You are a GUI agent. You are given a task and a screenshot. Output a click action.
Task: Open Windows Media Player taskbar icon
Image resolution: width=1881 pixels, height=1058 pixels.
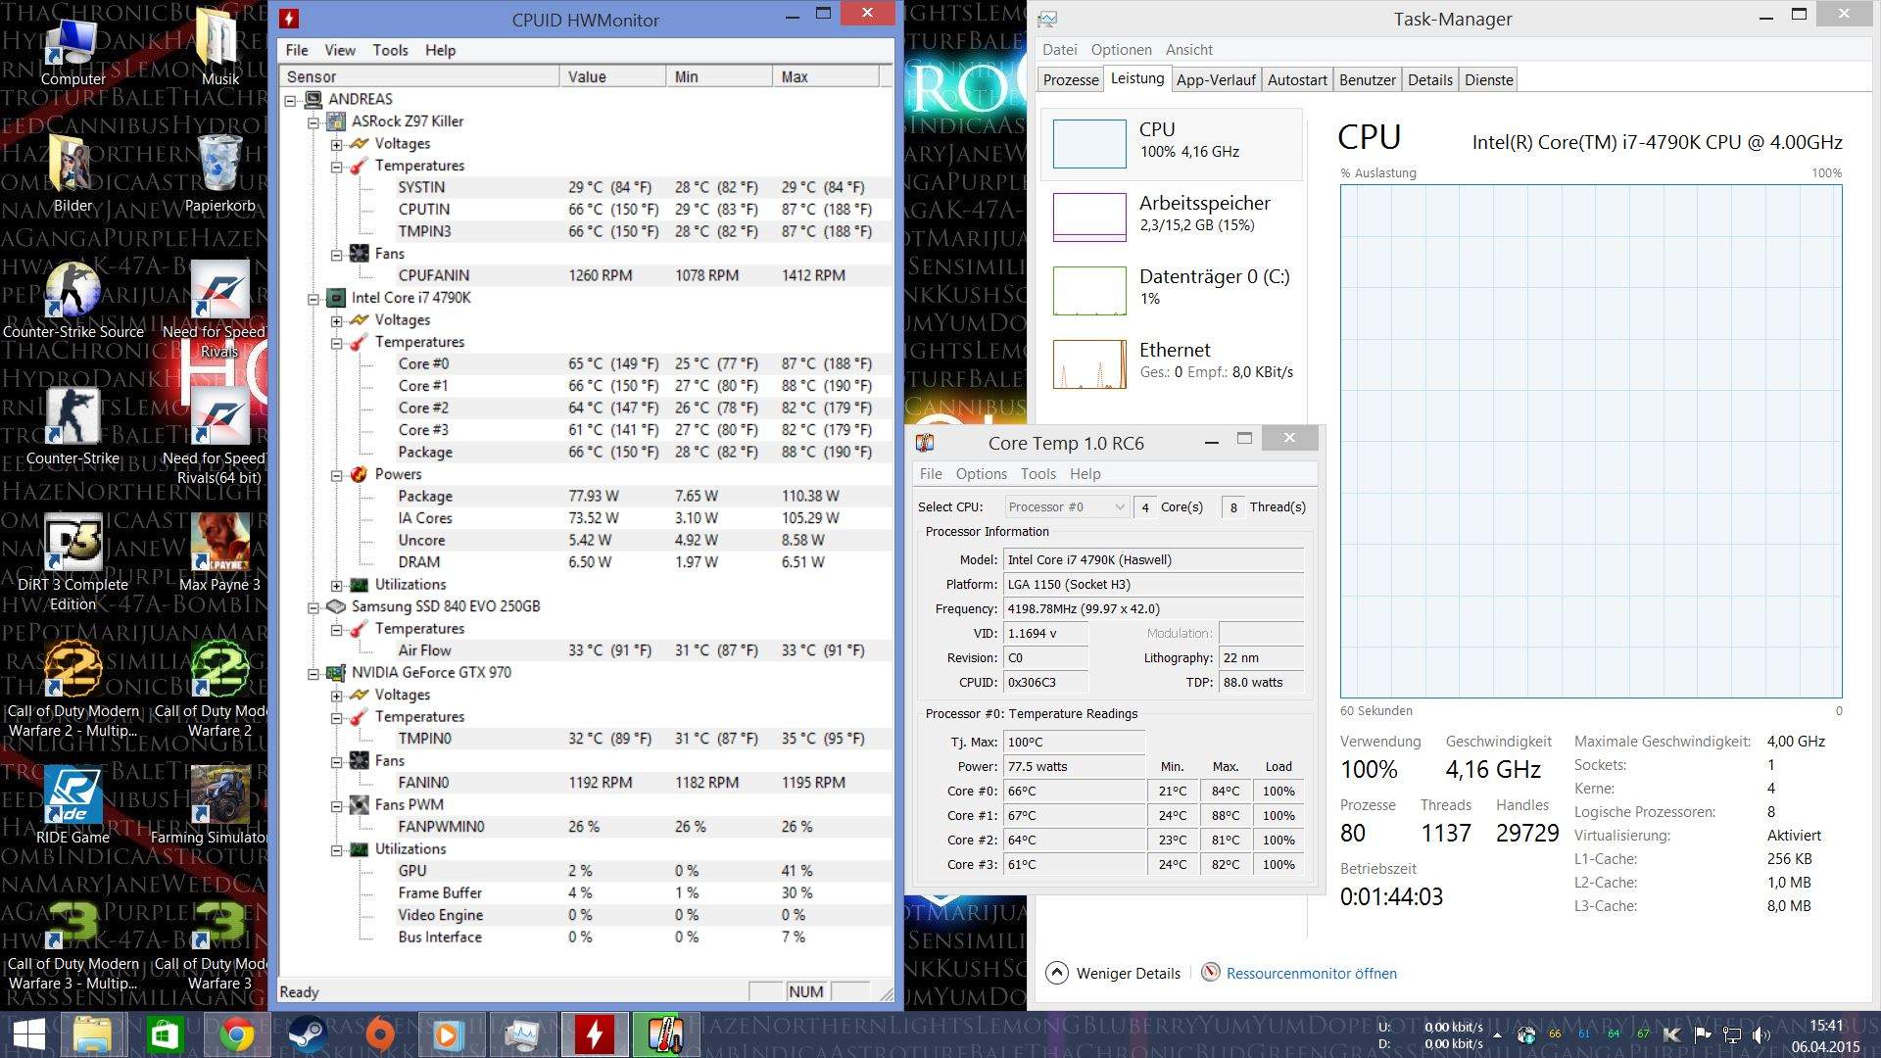click(x=451, y=1034)
